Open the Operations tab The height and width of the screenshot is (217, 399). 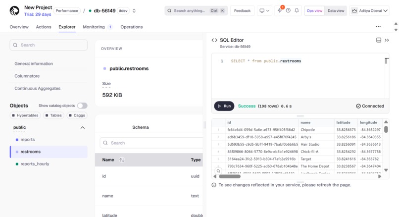(x=132, y=27)
